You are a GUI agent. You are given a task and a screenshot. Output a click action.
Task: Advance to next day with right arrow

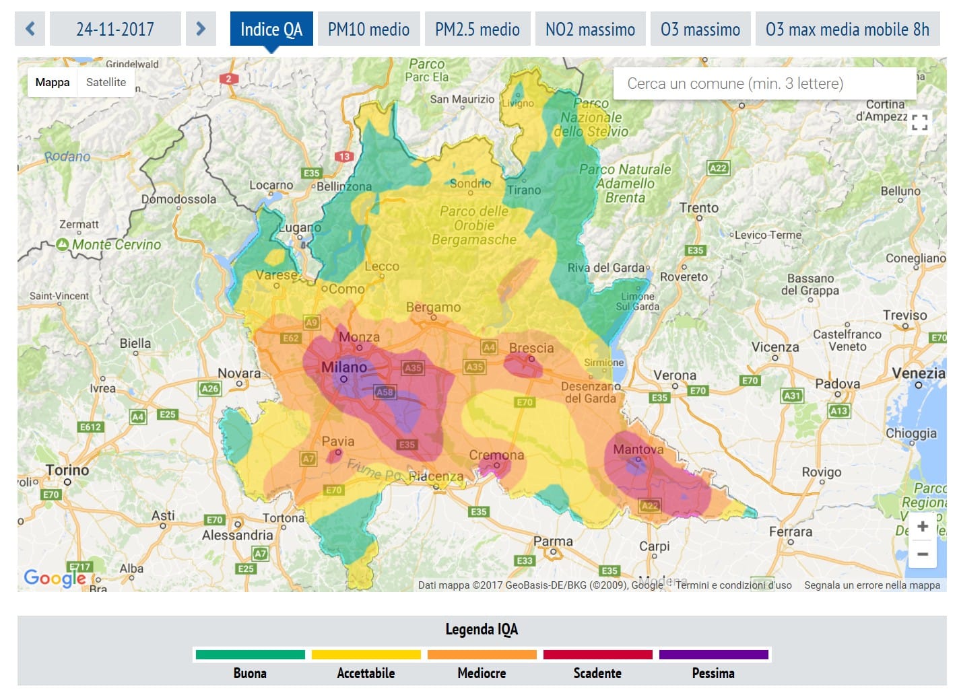pyautogui.click(x=201, y=29)
